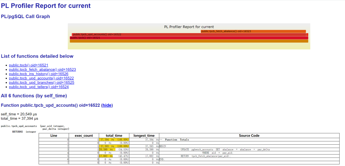
Task: Click the unlabeled orange bottom bar in call graph
Action: (x=189, y=41)
